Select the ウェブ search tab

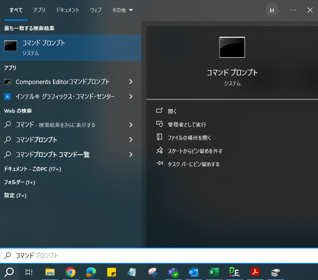(96, 10)
